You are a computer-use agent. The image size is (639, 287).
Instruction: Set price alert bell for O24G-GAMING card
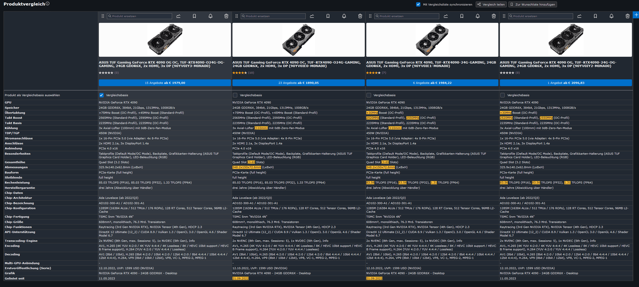pos(344,16)
